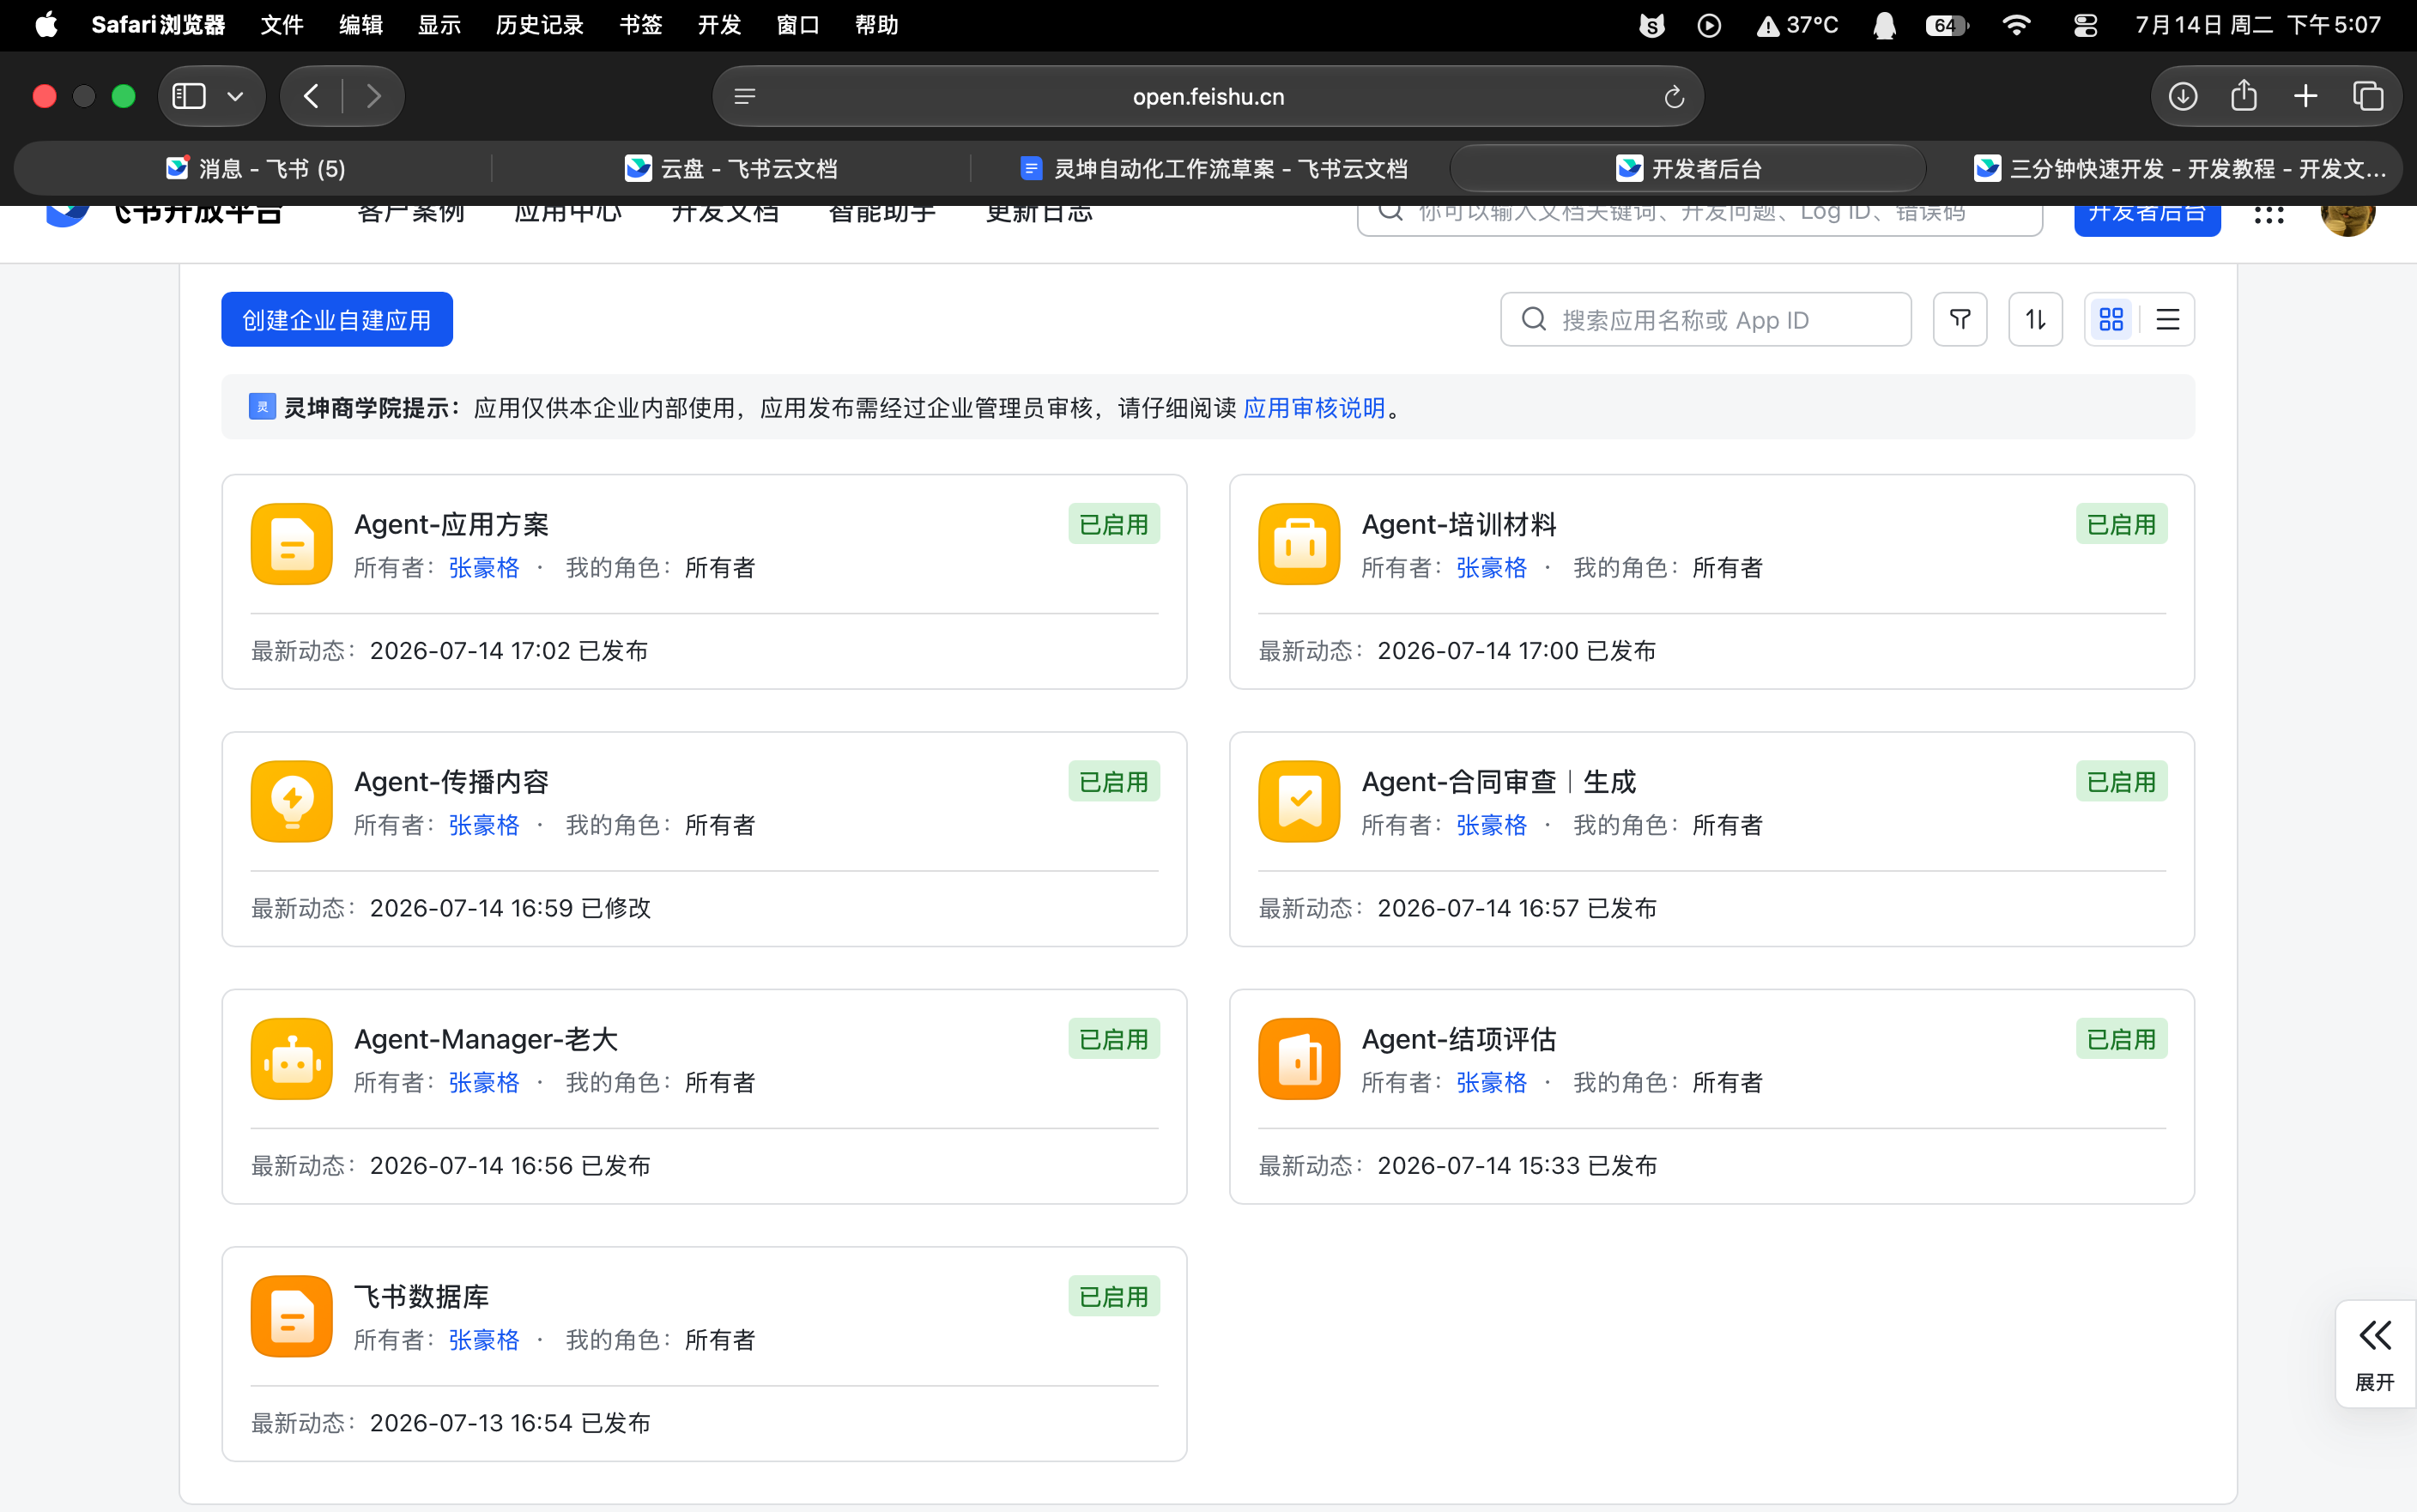Open macOS Control Center
The width and height of the screenshot is (2417, 1512).
tap(2085, 25)
